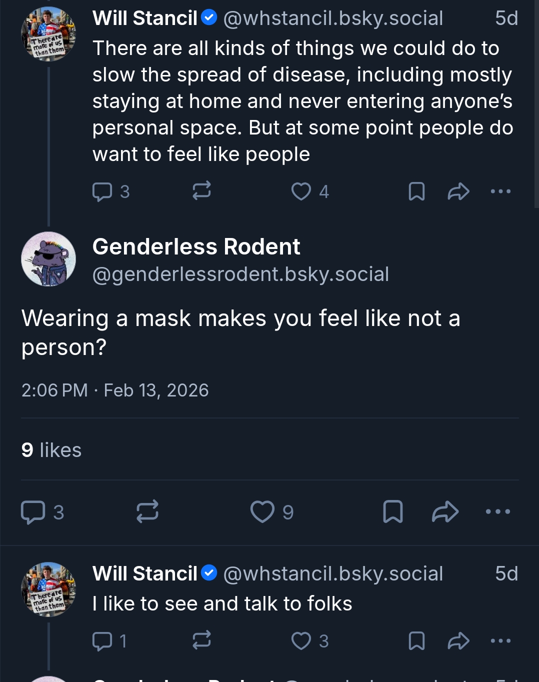The image size is (539, 682).
Task: Repost Will Stancil's top post
Action: 201,191
